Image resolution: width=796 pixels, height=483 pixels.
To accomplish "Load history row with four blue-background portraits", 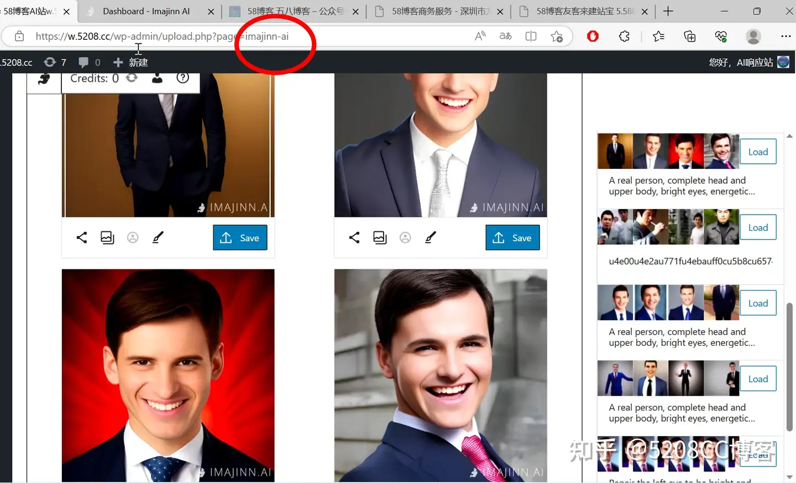I will click(758, 303).
